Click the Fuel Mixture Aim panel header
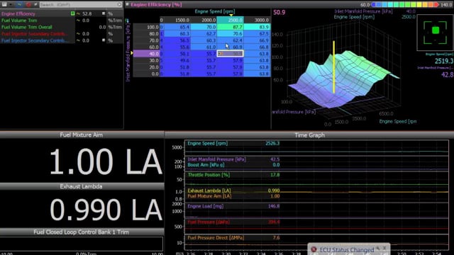454x255 pixels. tap(82, 135)
